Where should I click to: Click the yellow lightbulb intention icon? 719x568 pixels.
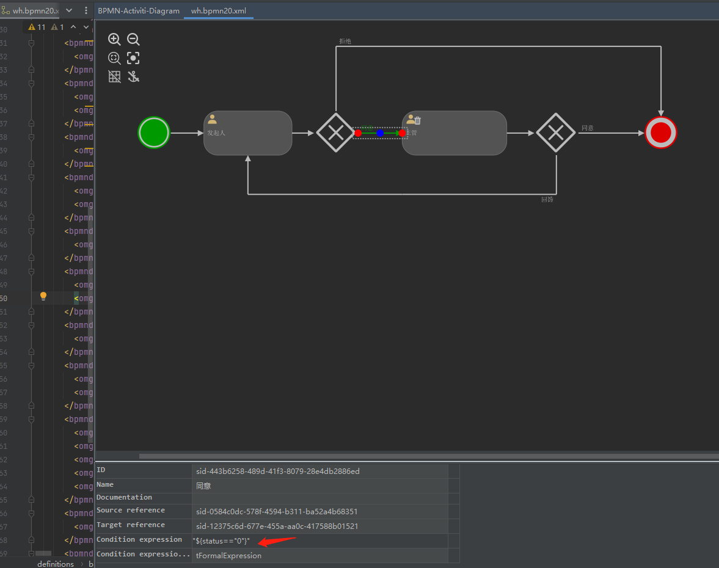43,296
